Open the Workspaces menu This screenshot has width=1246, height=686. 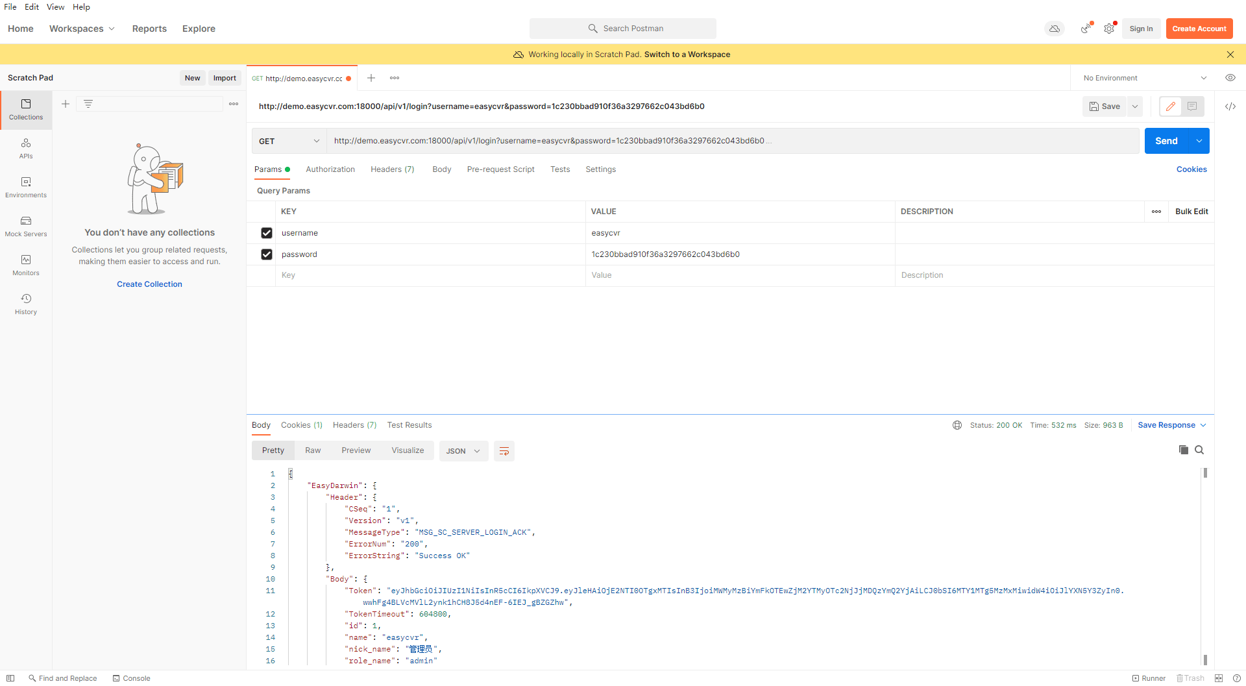click(x=82, y=29)
